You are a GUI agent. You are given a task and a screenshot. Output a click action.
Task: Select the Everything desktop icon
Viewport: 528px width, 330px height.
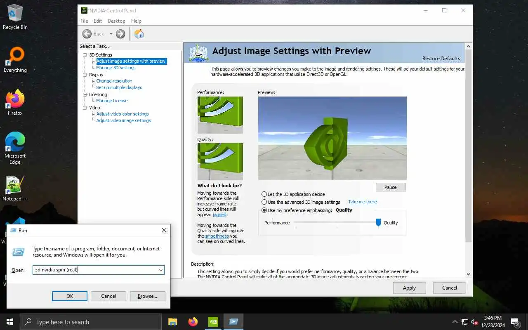[x=15, y=60]
